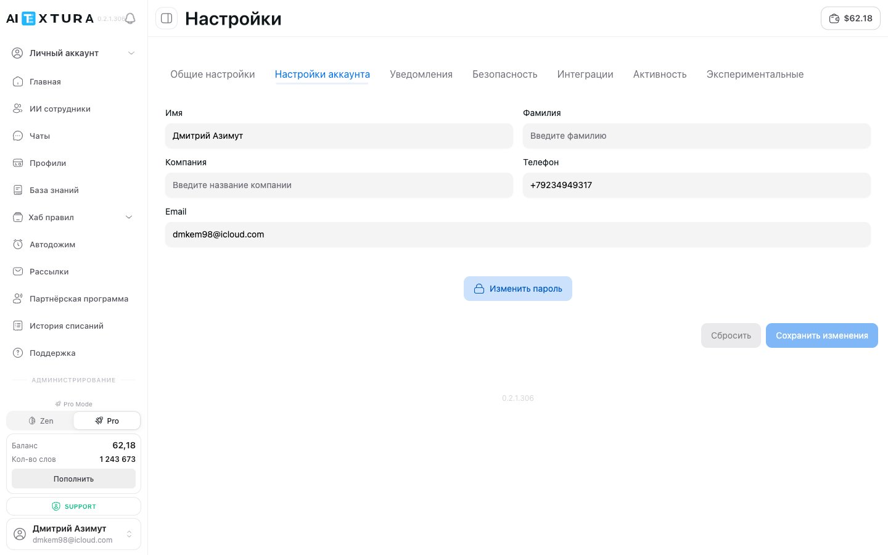Click the Изменить пароль button
Screen dimensions: 888x555
coord(518,289)
